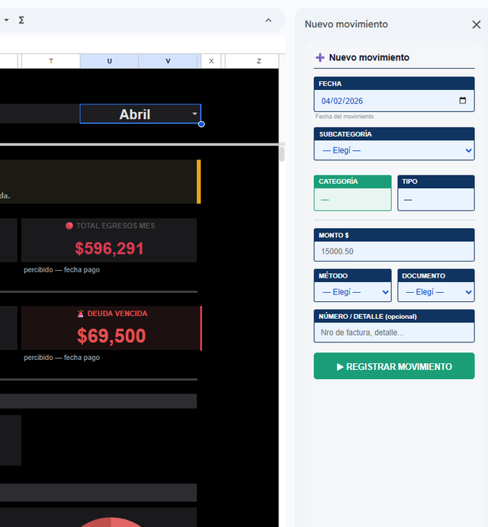Expand the Método dropdown
The height and width of the screenshot is (527, 488).
[352, 292]
